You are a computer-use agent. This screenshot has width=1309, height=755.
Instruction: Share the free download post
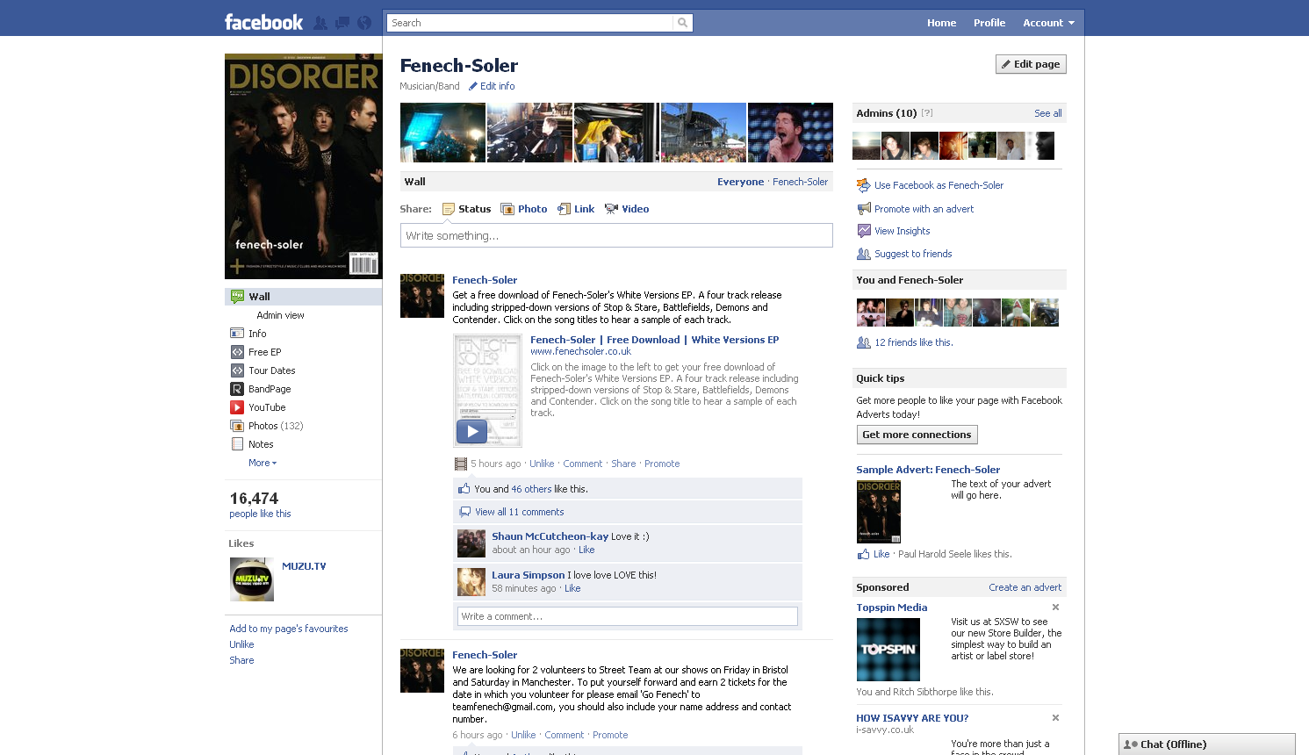[623, 464]
